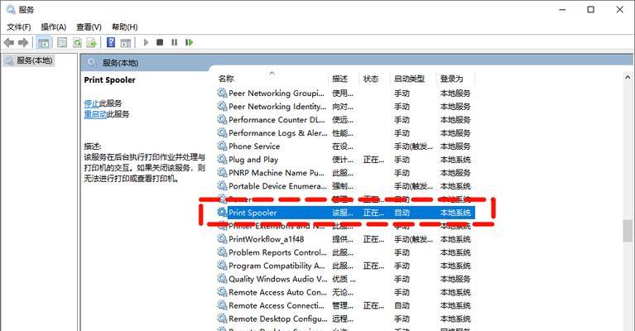
Task: Click the Stop service square icon
Action: pos(160,42)
